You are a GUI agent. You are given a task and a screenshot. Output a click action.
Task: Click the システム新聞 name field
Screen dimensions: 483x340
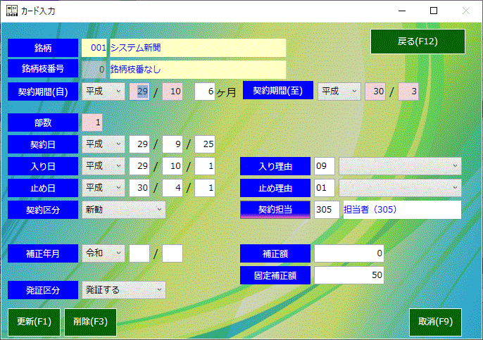198,48
